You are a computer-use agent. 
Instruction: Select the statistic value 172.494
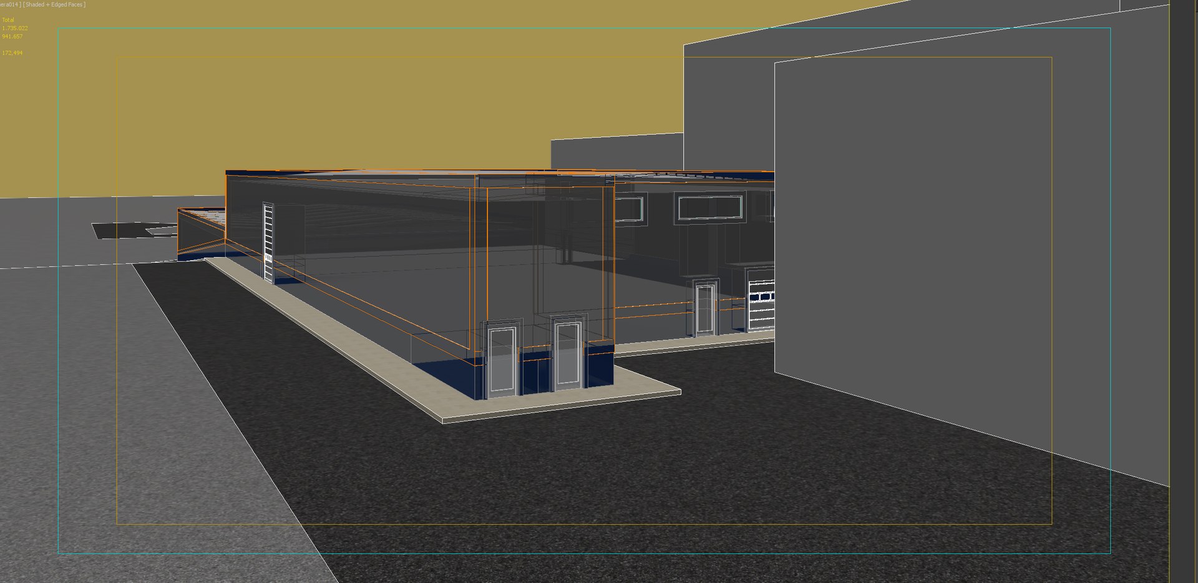tap(12, 53)
